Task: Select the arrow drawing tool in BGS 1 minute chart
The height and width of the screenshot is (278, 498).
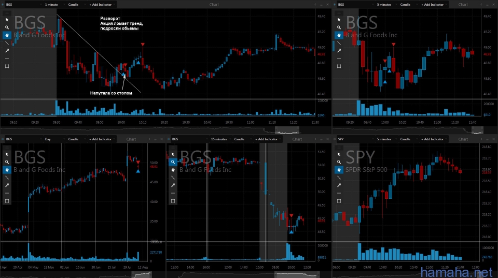Action: (7, 51)
